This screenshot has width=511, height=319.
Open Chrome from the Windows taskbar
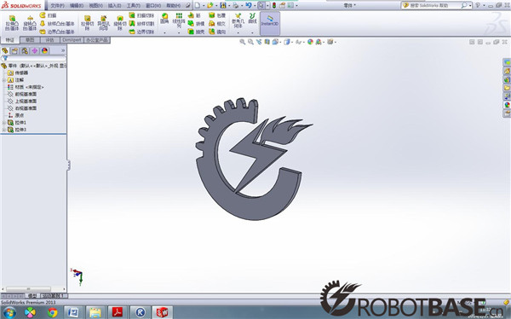[53, 312]
